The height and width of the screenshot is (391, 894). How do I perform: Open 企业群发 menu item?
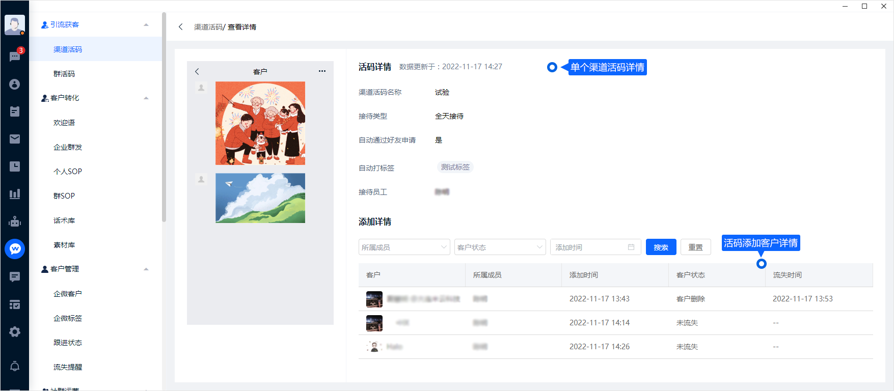pyautogui.click(x=68, y=147)
